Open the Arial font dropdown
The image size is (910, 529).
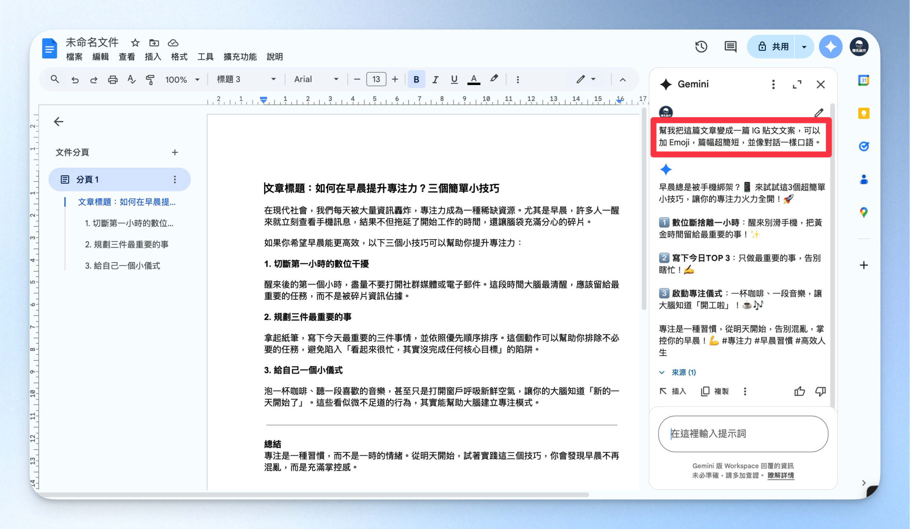(x=316, y=79)
